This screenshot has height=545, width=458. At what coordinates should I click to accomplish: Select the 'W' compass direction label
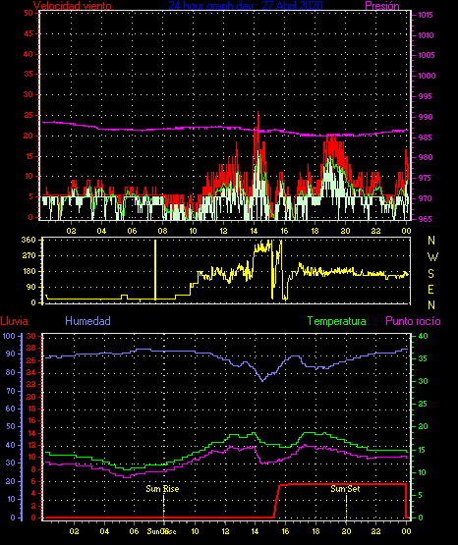(432, 257)
